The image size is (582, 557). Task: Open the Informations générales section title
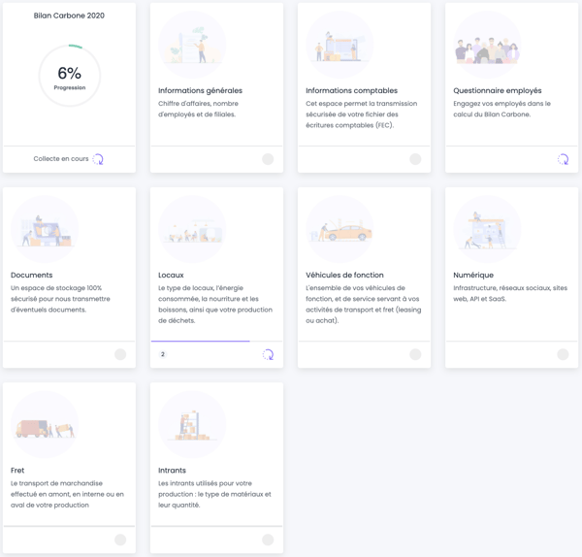coord(200,90)
